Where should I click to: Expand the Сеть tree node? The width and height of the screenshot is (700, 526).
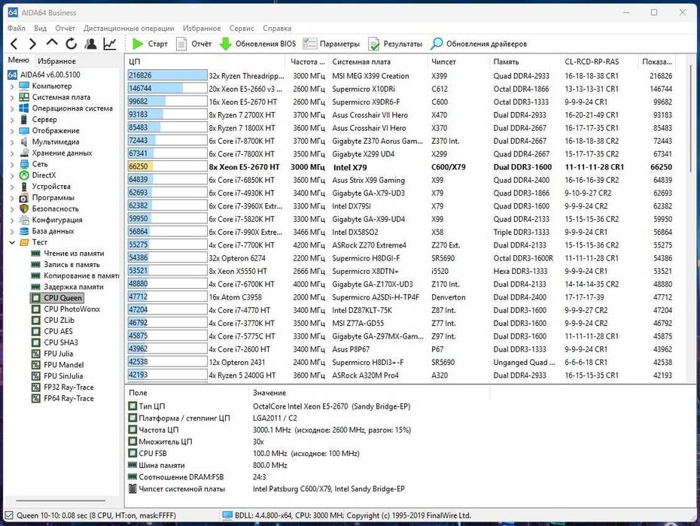12,164
